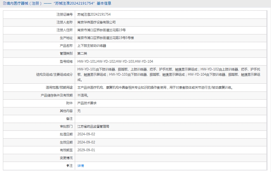Click the 生效日期 row label
The image size is (271, 172).
(x=66, y=142)
